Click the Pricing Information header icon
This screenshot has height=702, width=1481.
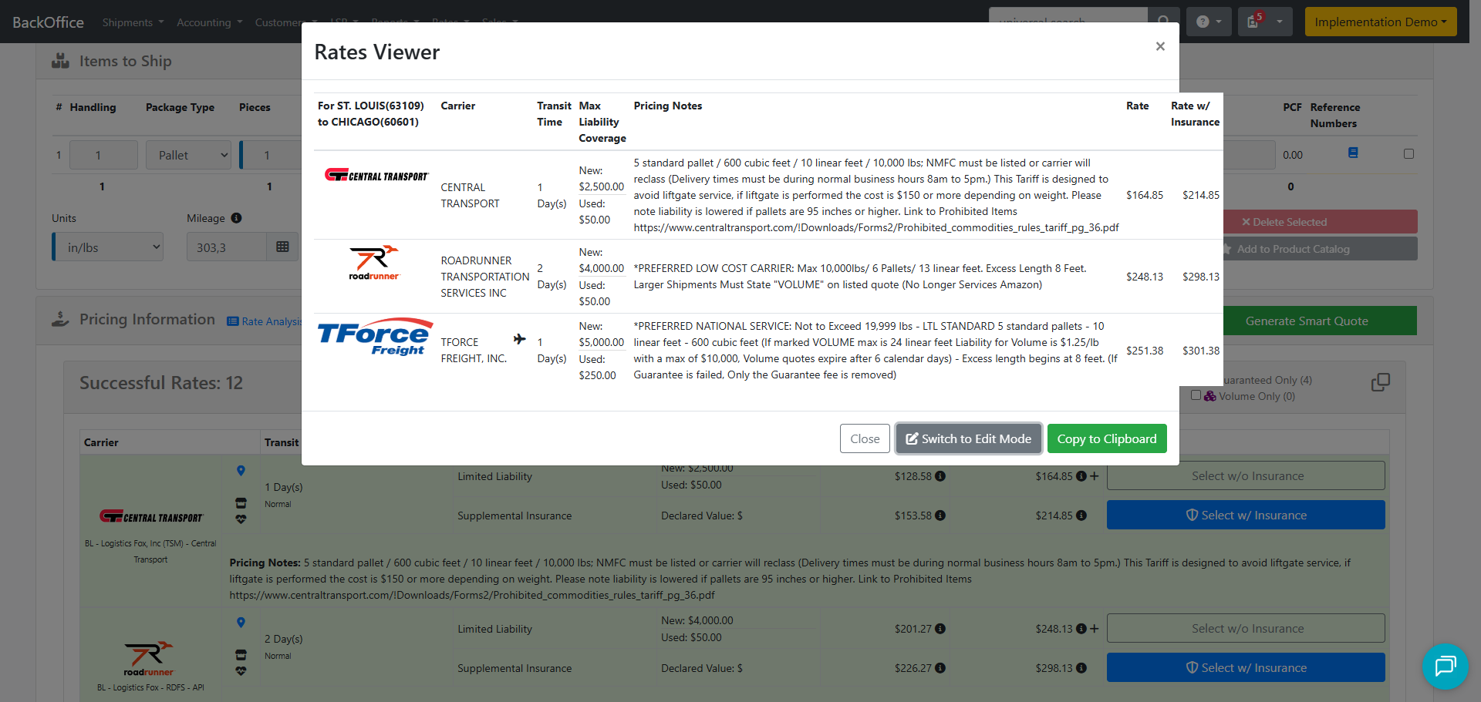60,319
